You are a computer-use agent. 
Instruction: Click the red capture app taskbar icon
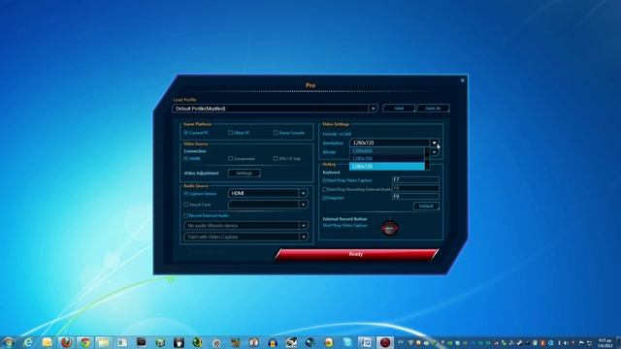(x=385, y=342)
